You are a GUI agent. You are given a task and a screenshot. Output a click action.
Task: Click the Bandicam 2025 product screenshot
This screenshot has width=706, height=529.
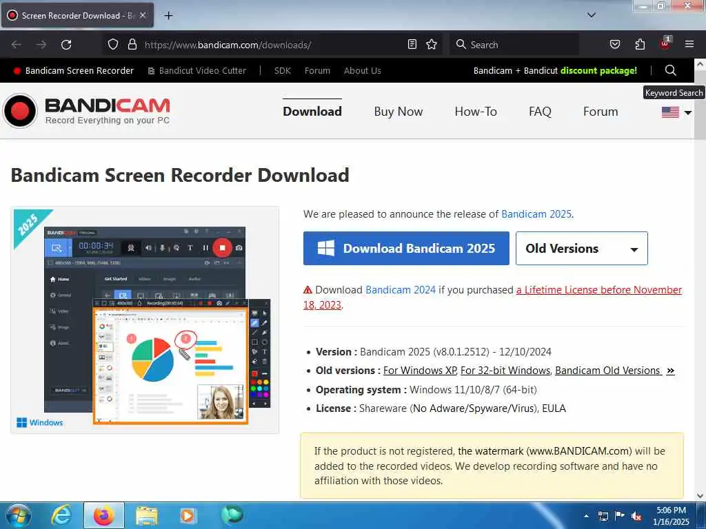tap(145, 320)
